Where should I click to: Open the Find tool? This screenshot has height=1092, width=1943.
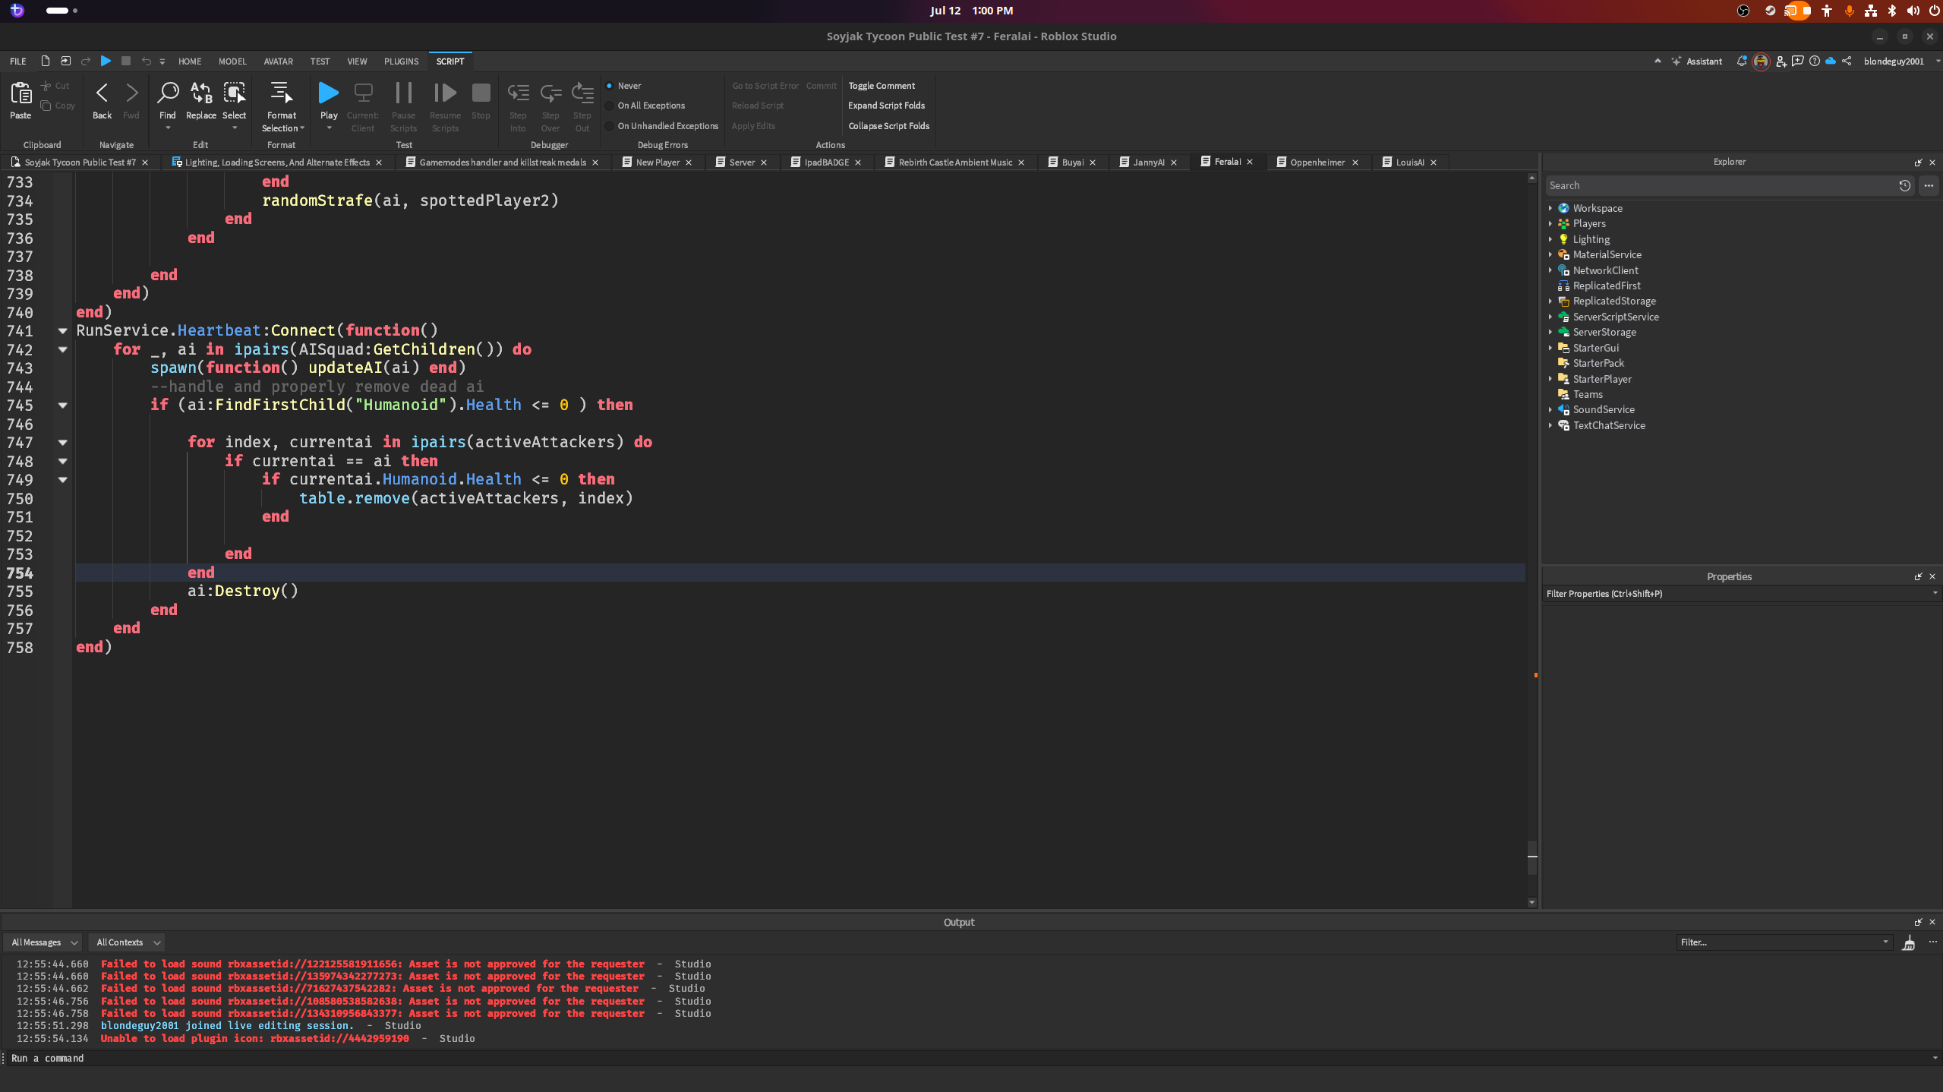[x=167, y=93]
